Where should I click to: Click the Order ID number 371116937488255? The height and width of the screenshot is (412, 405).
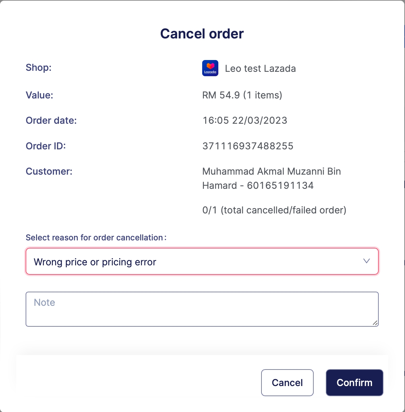click(x=248, y=146)
